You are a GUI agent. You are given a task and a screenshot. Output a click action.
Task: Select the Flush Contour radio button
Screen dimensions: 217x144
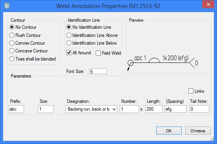click(12, 35)
